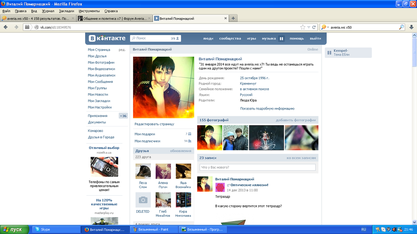This screenshot has width=417, height=234.
Task: Open Мои Настройки in left menu
Action: [x=100, y=107]
